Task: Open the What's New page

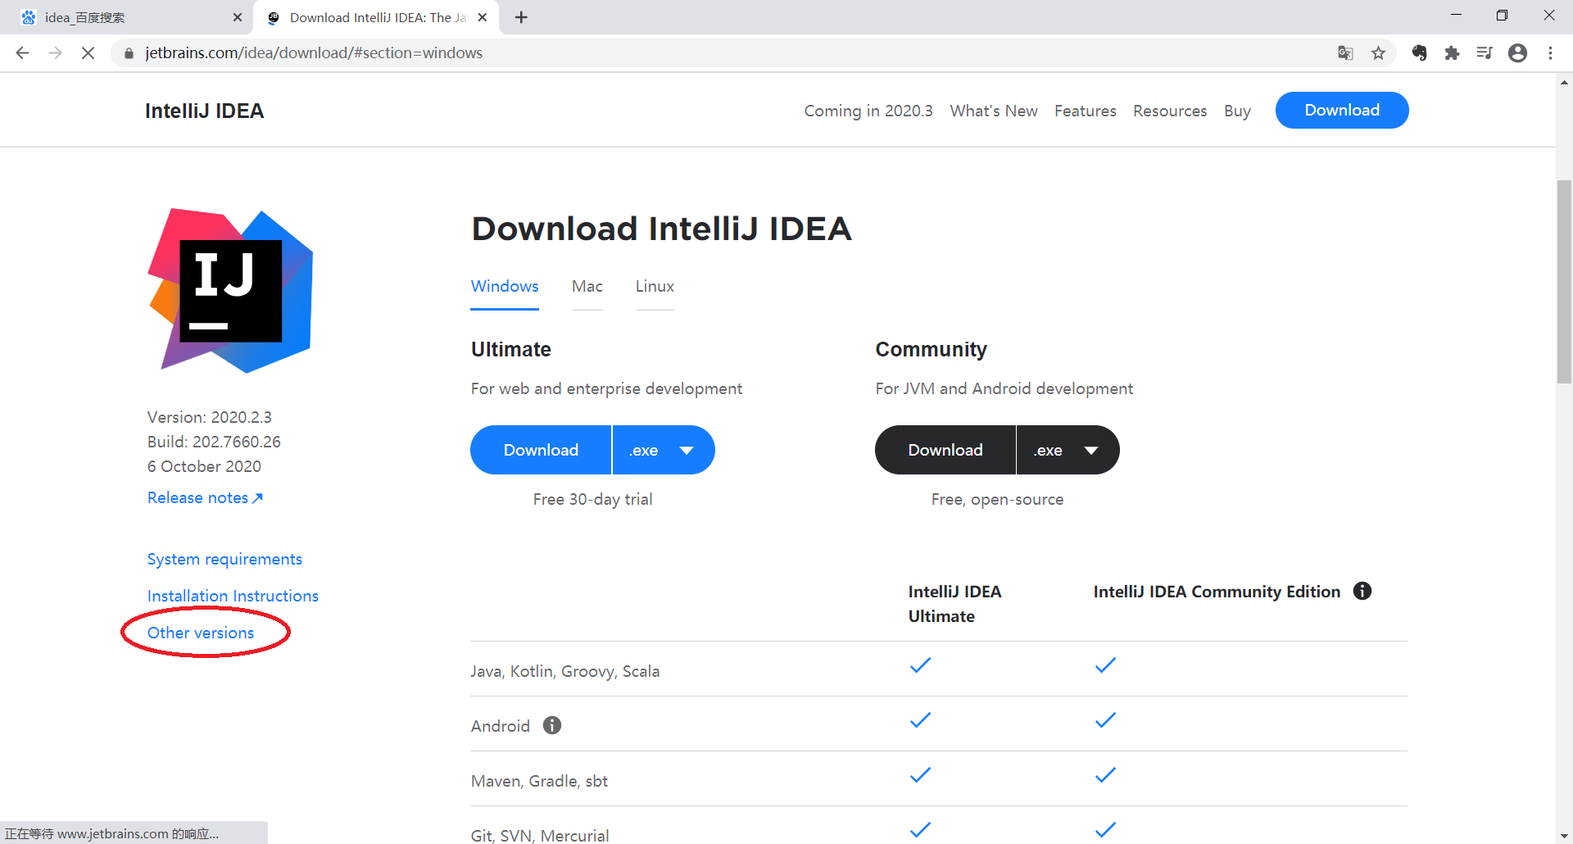Action: (x=994, y=111)
